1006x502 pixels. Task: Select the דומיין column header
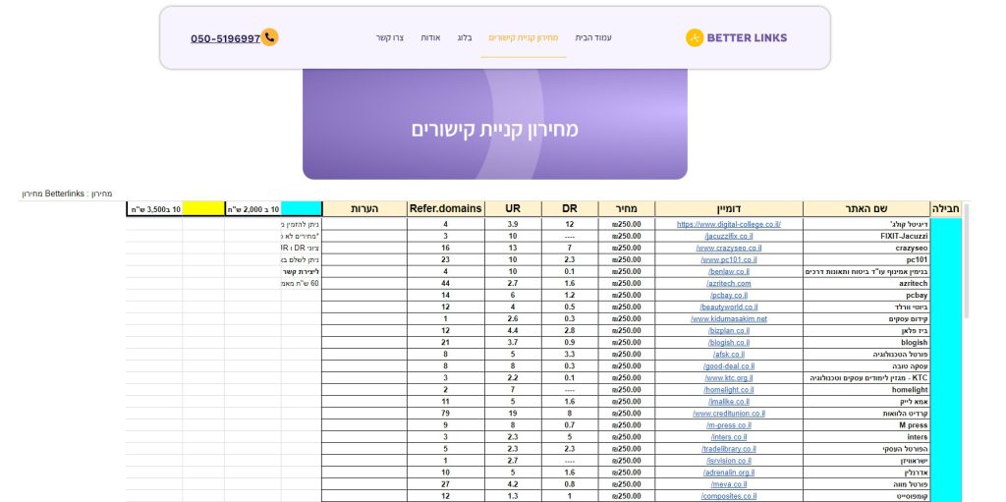pyautogui.click(x=729, y=209)
